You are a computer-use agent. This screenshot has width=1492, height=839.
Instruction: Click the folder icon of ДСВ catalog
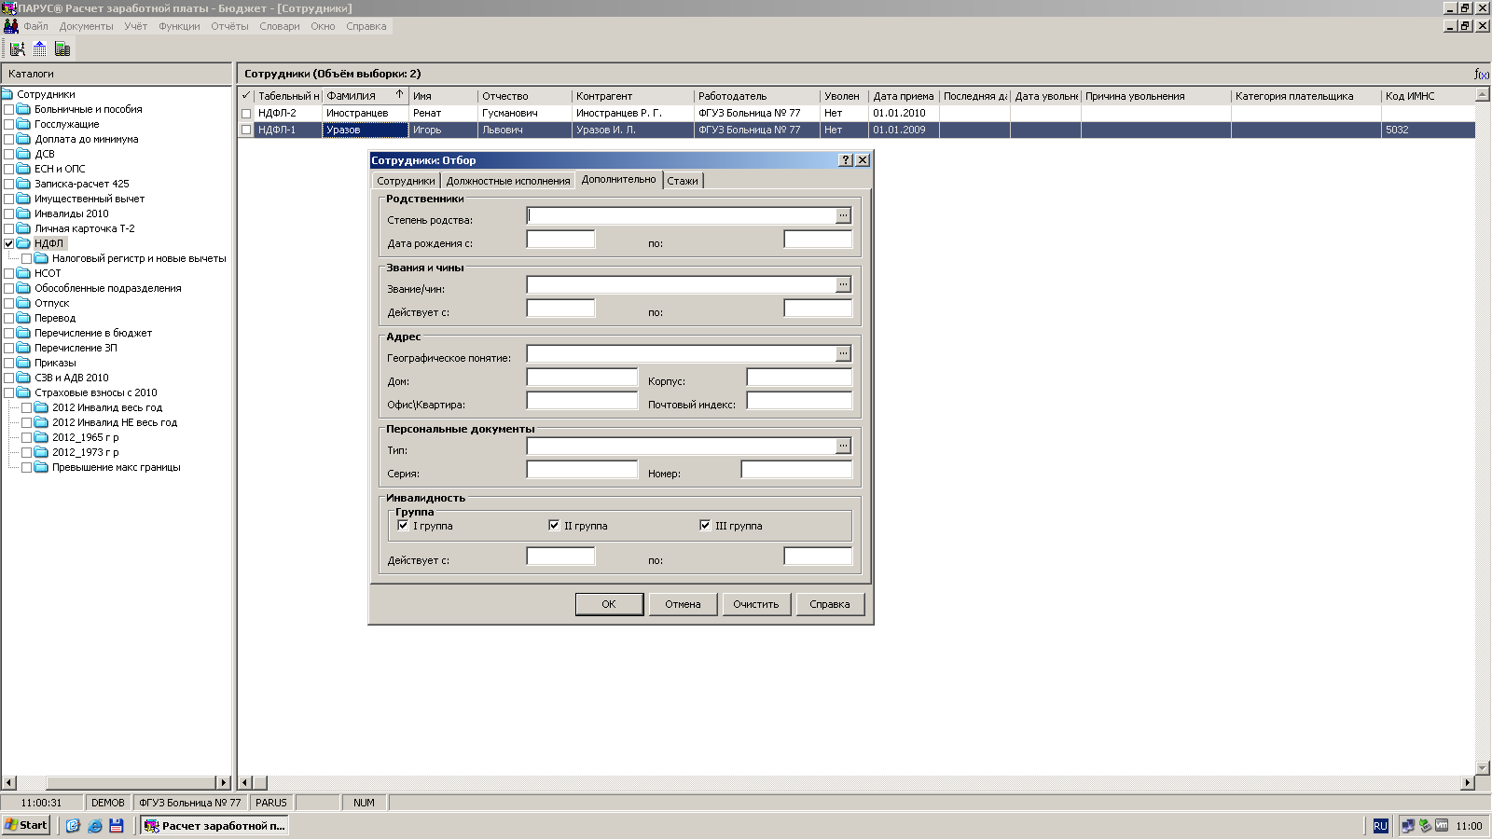click(24, 154)
